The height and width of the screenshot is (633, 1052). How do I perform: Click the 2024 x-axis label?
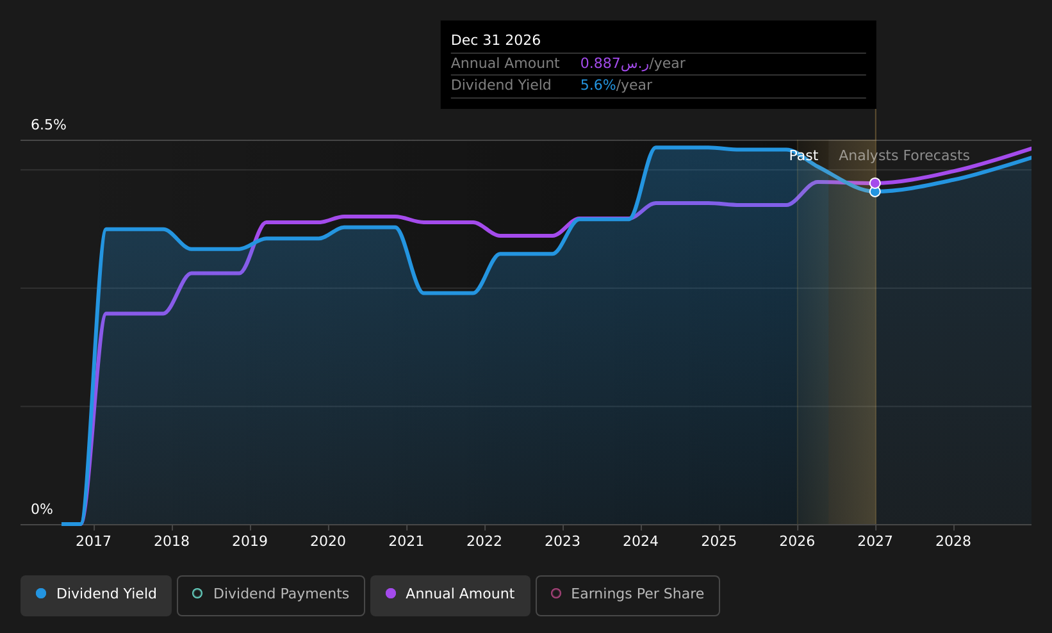pos(641,541)
